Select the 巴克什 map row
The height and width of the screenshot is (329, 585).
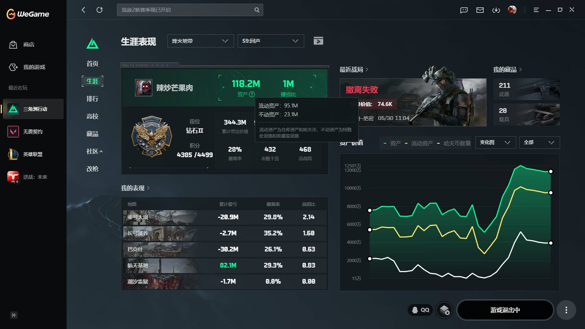(224, 249)
